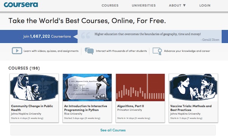Screen dimensions: 228x140
Task: Click the video play icon
Action: (x=17, y=51)
